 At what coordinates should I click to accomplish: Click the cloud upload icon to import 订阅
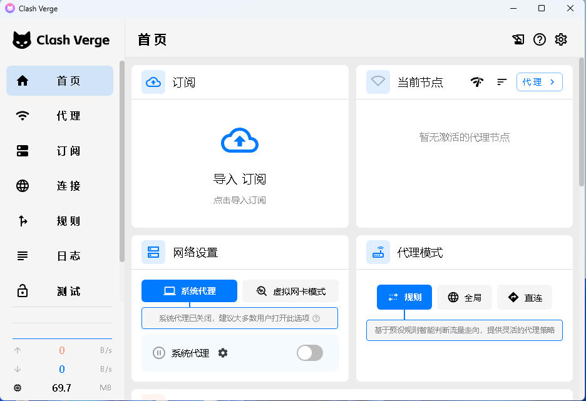click(x=240, y=141)
